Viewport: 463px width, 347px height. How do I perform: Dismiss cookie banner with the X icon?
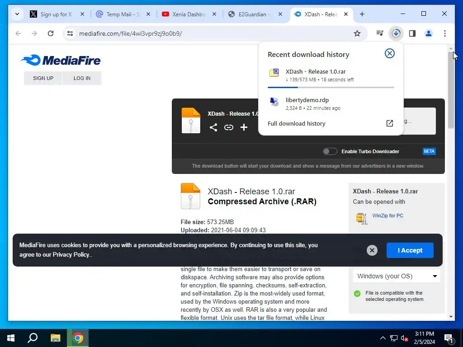pos(372,250)
